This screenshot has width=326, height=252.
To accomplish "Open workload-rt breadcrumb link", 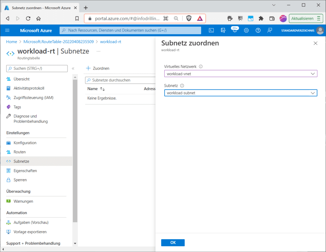I will 110,42.
